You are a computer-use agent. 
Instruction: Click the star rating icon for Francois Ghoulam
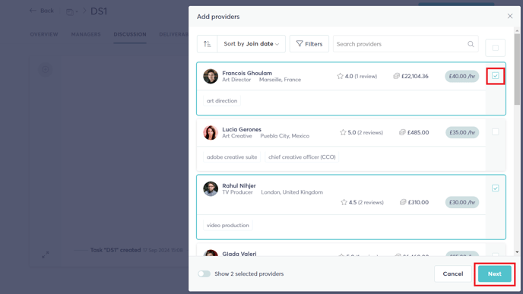click(x=340, y=76)
